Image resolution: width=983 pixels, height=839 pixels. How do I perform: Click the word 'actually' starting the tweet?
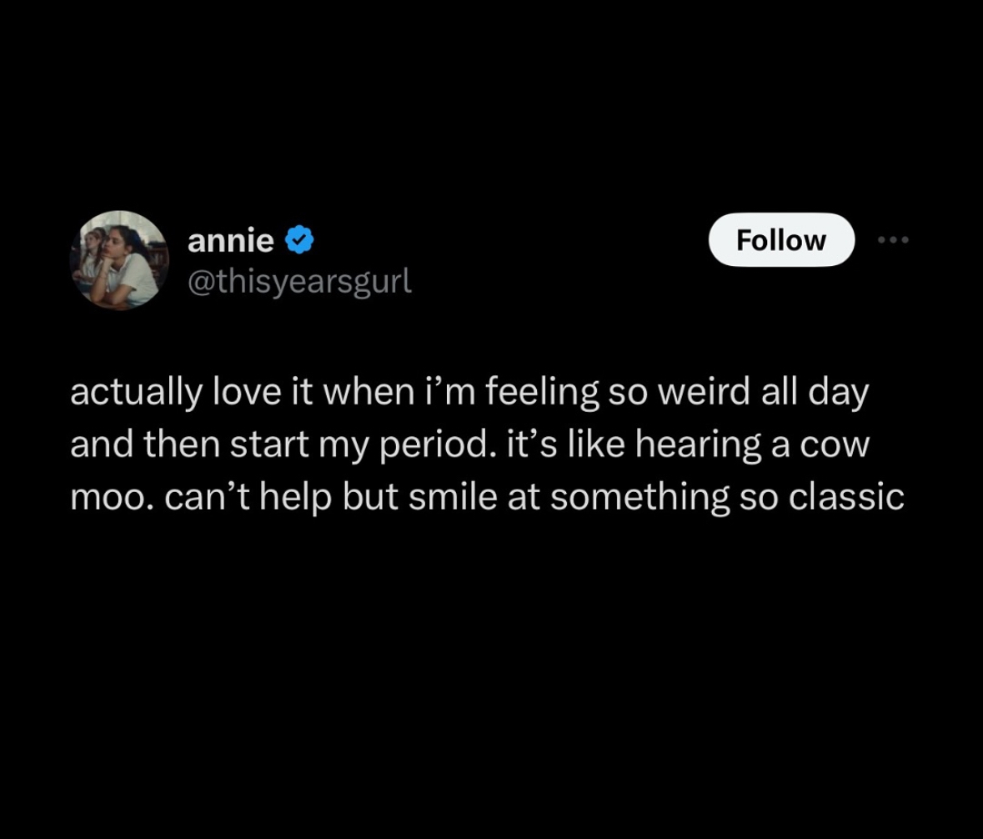click(x=136, y=394)
